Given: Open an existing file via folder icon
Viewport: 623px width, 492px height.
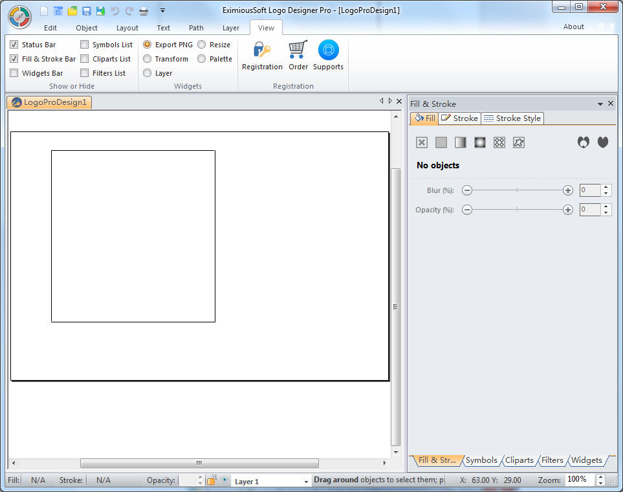Looking at the screenshot, I should 72,11.
